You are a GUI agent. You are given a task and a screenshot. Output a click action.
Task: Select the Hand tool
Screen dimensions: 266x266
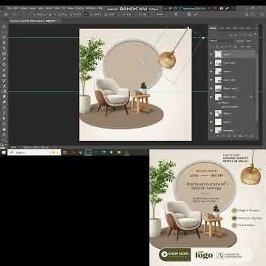[4, 129]
